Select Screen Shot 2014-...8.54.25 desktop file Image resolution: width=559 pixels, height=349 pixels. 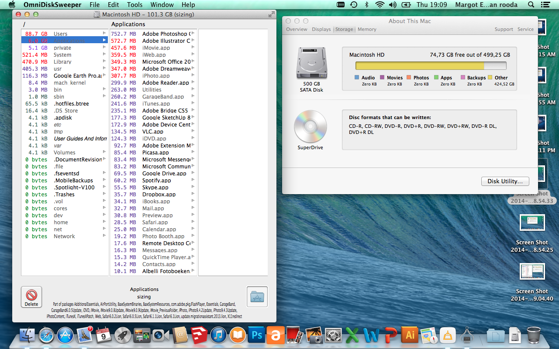[532, 233]
